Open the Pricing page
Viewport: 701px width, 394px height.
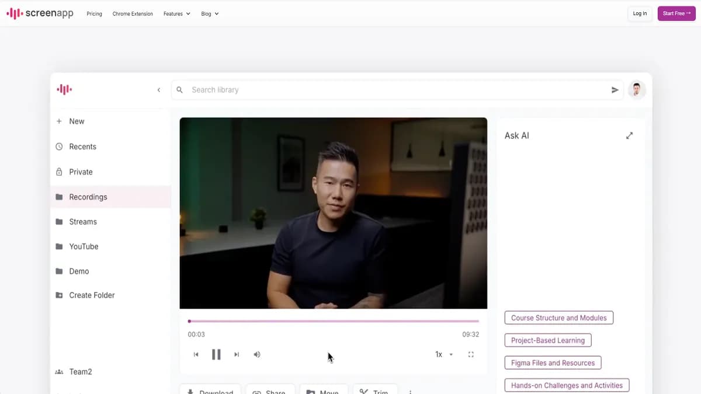pyautogui.click(x=94, y=13)
